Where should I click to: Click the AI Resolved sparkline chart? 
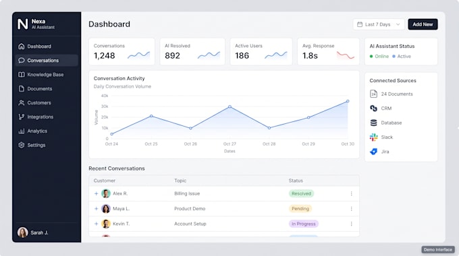[209, 55]
